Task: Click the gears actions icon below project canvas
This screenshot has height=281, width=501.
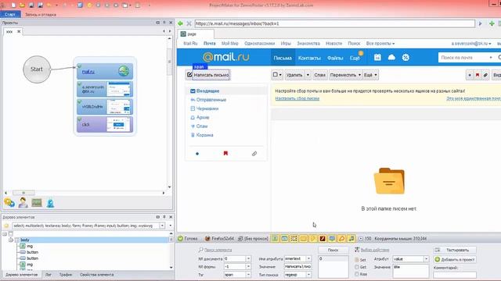Action: coord(9,203)
